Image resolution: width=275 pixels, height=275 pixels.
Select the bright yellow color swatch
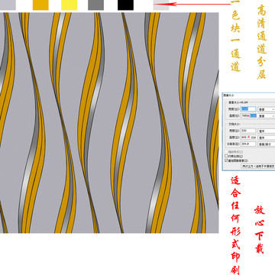pos(69,5)
